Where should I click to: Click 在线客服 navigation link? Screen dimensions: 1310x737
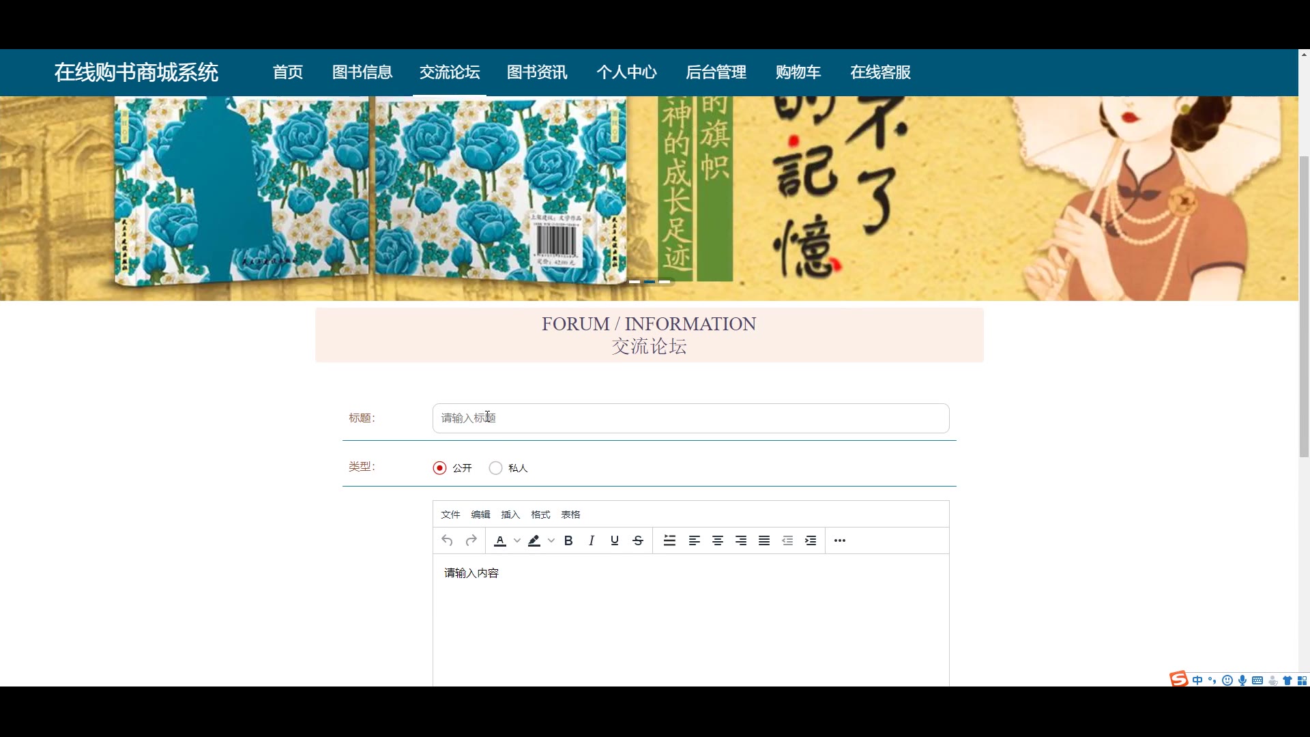tap(880, 72)
